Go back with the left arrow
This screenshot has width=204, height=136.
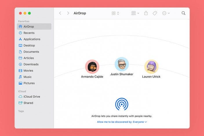click(x=60, y=13)
